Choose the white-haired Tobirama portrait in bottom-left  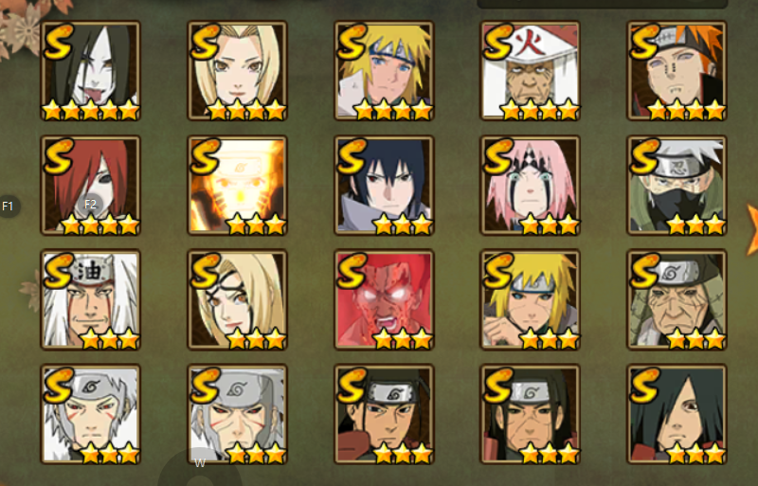90,414
